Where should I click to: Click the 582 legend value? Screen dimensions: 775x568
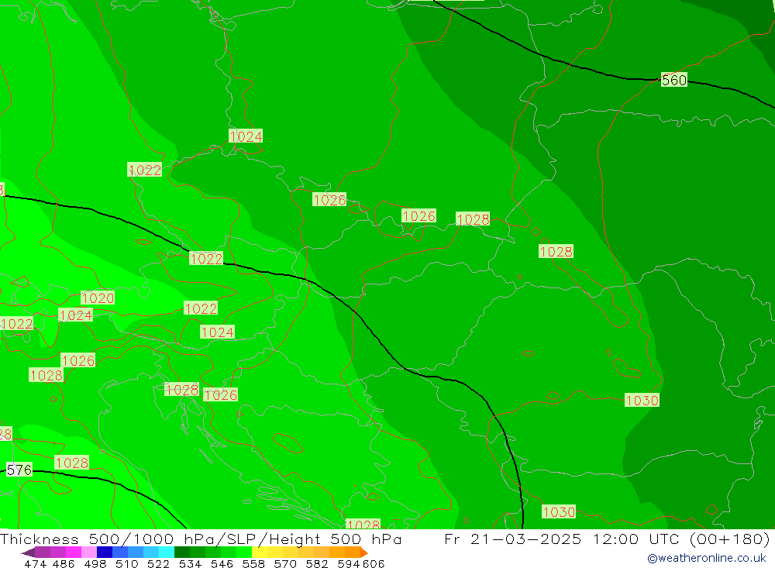316,563
